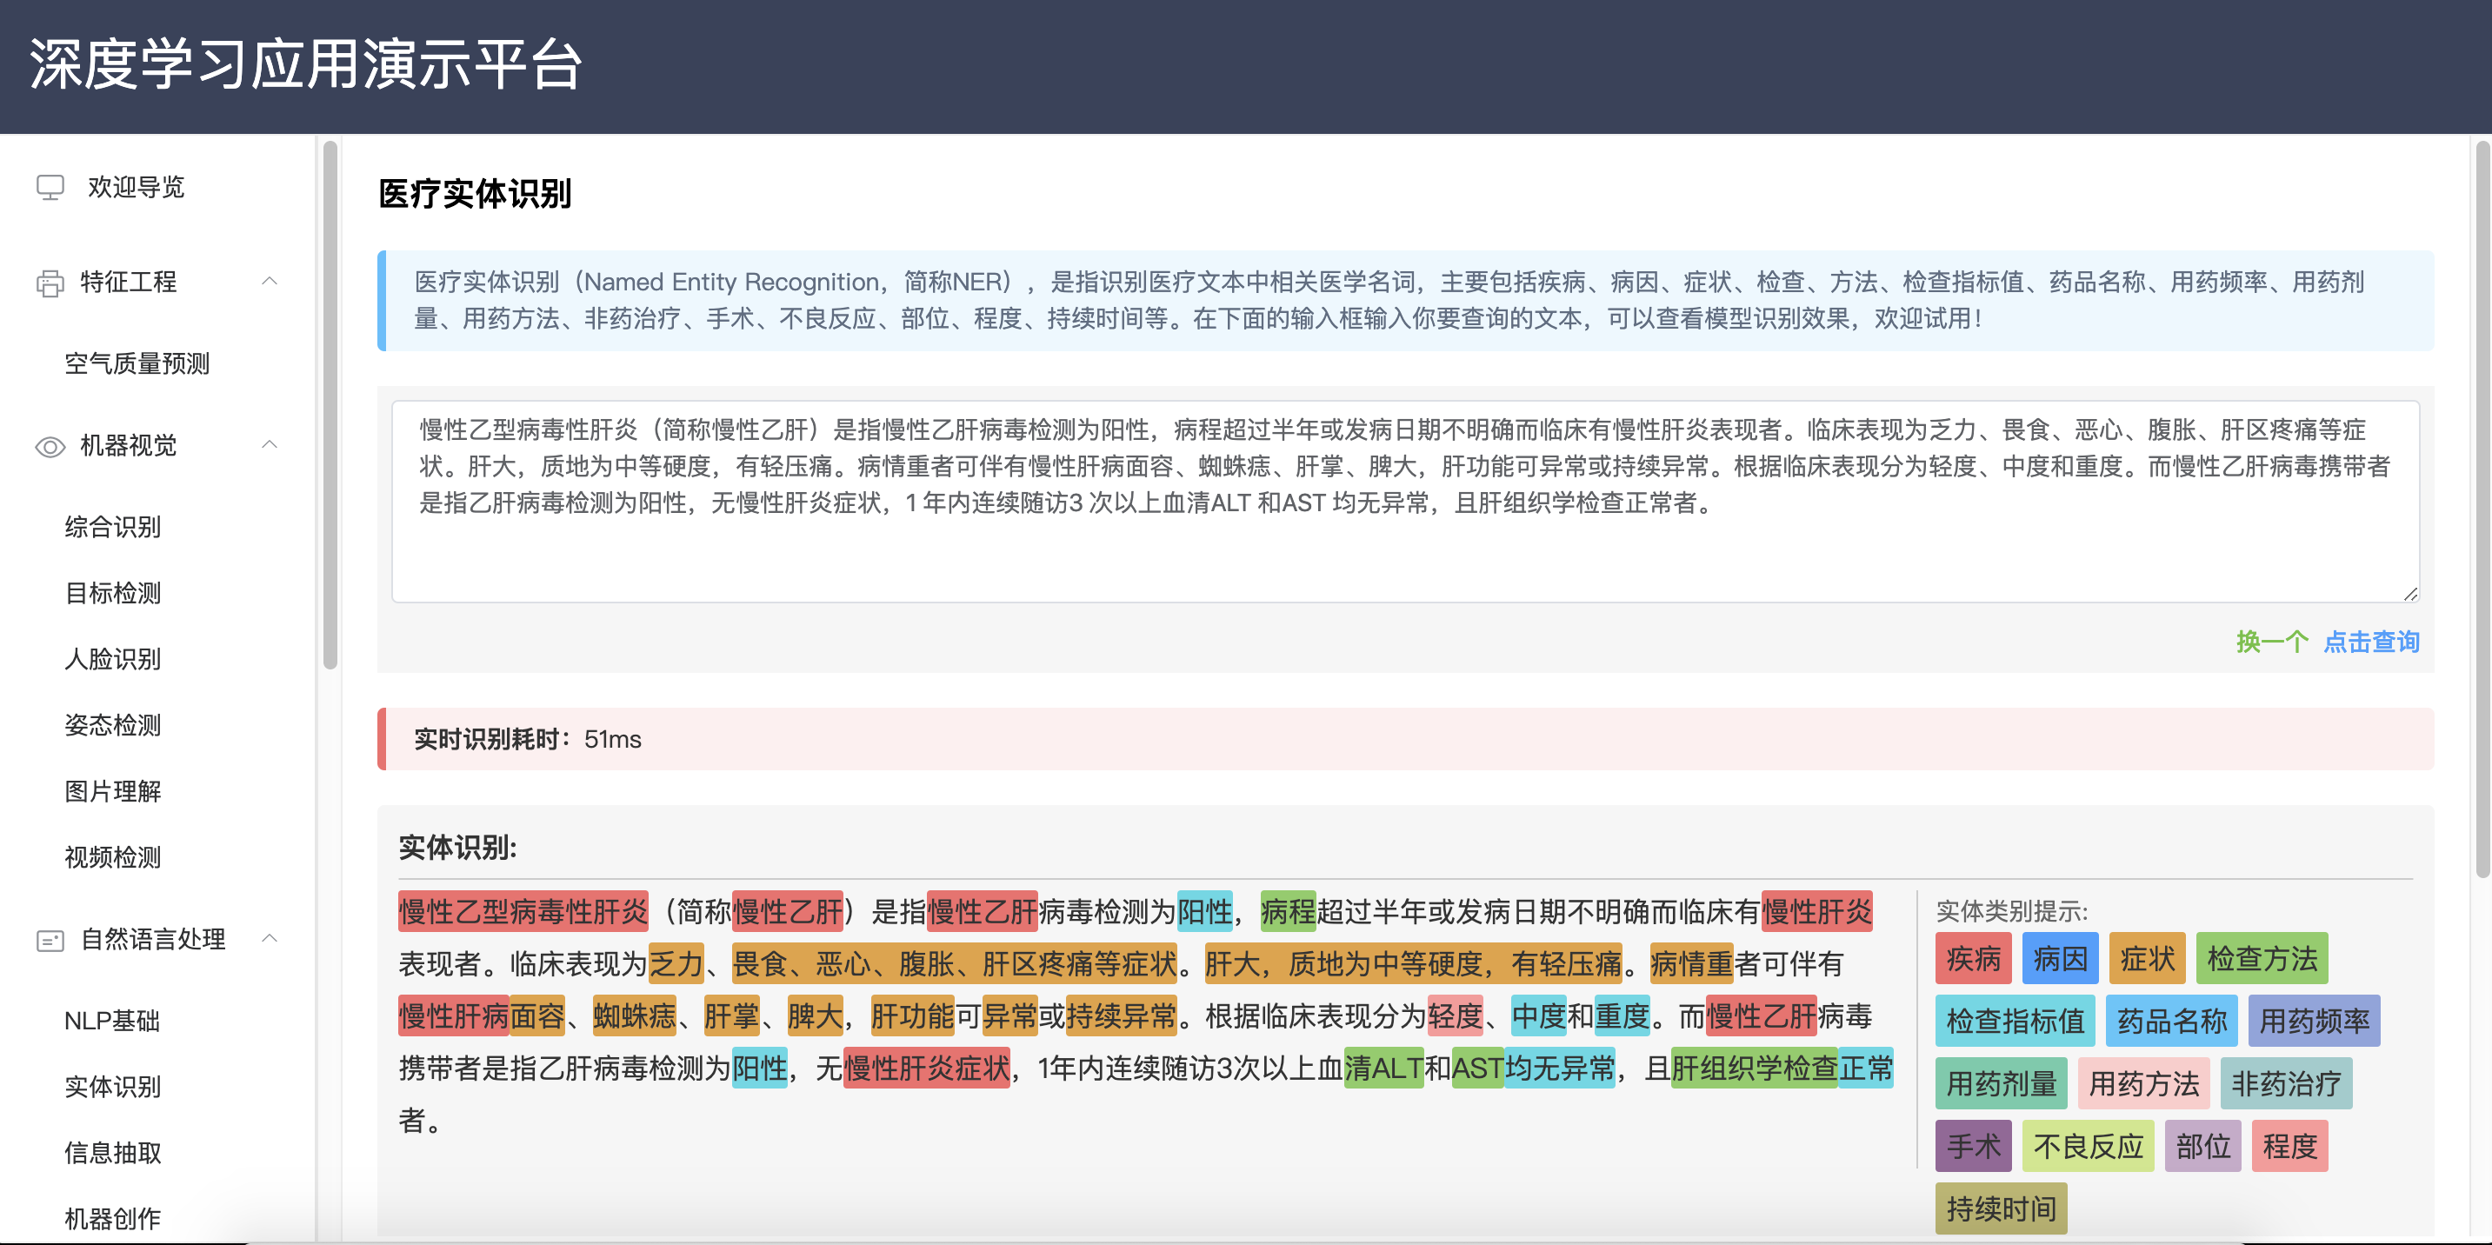Open the 空气质量预测 menu item
Screen dimensions: 2492x1245
coord(137,363)
